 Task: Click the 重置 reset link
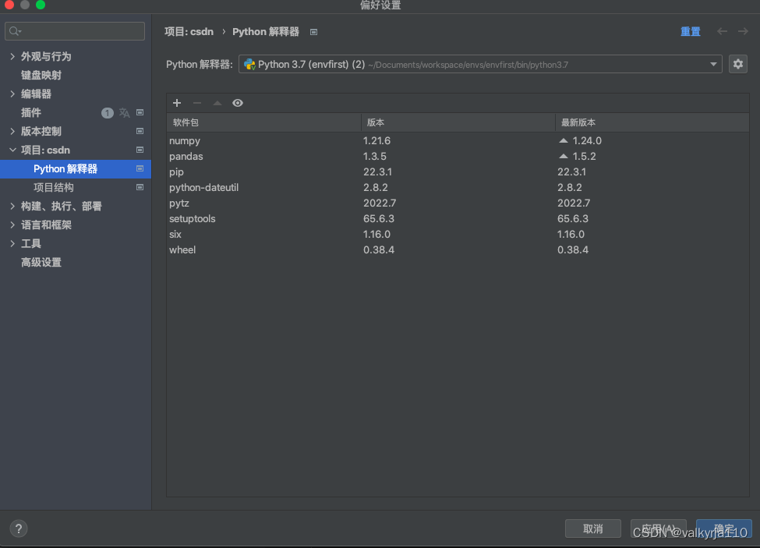pos(690,31)
